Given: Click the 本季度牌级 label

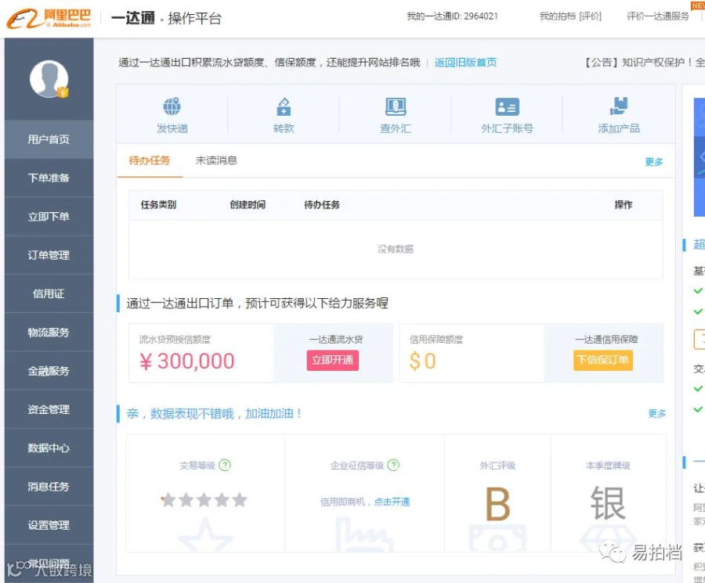Looking at the screenshot, I should (x=609, y=466).
